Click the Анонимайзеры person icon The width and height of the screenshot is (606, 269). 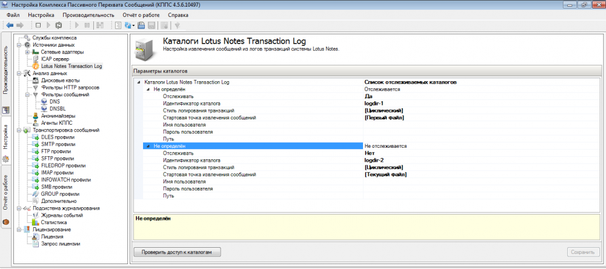[36, 116]
